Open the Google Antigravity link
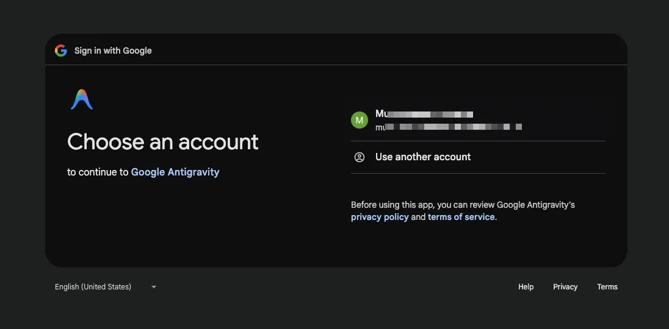 175,172
